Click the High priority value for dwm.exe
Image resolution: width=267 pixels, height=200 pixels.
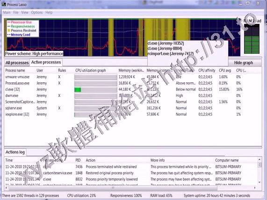pyautogui.click(x=179, y=96)
